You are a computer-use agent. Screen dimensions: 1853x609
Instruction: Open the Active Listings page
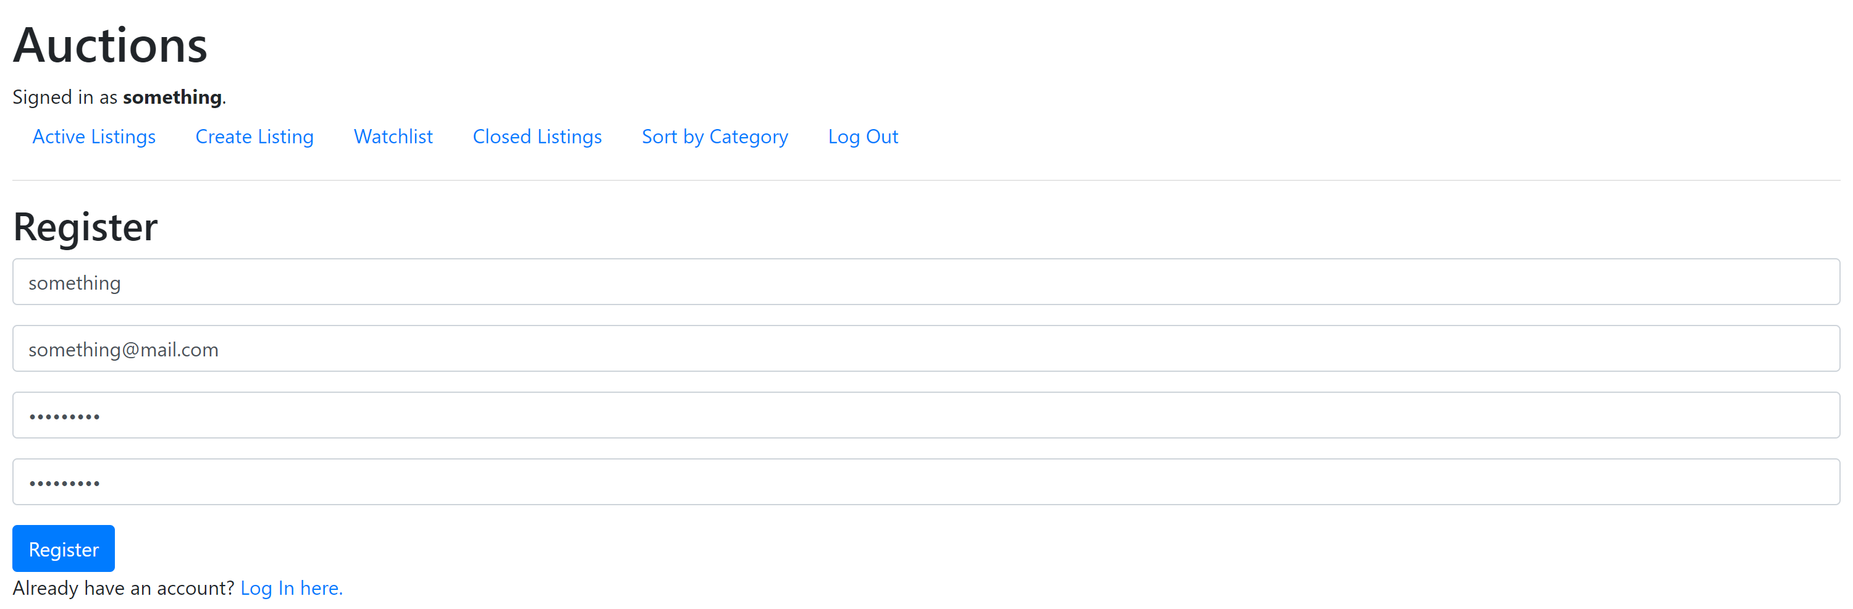[x=93, y=136]
